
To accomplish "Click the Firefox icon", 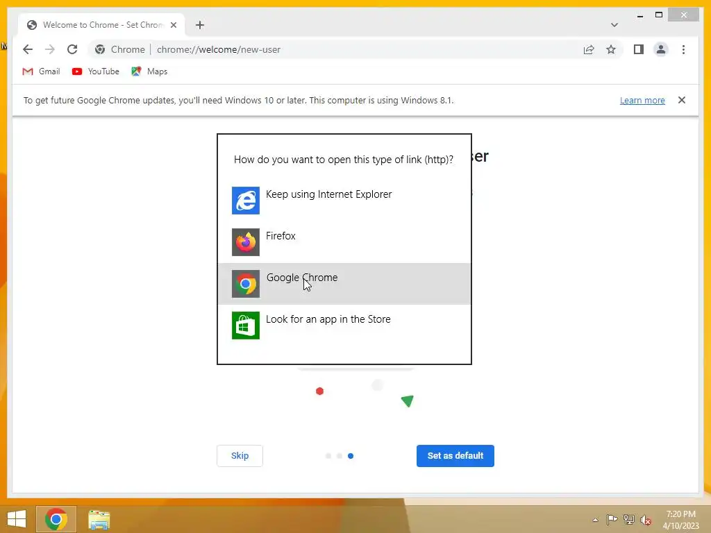I will tap(246, 242).
